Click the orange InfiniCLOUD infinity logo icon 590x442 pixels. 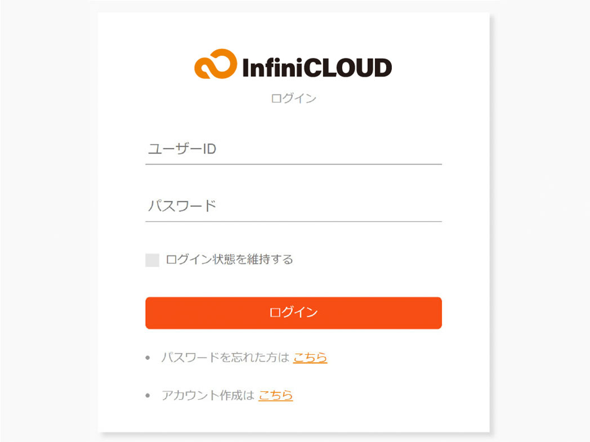216,64
